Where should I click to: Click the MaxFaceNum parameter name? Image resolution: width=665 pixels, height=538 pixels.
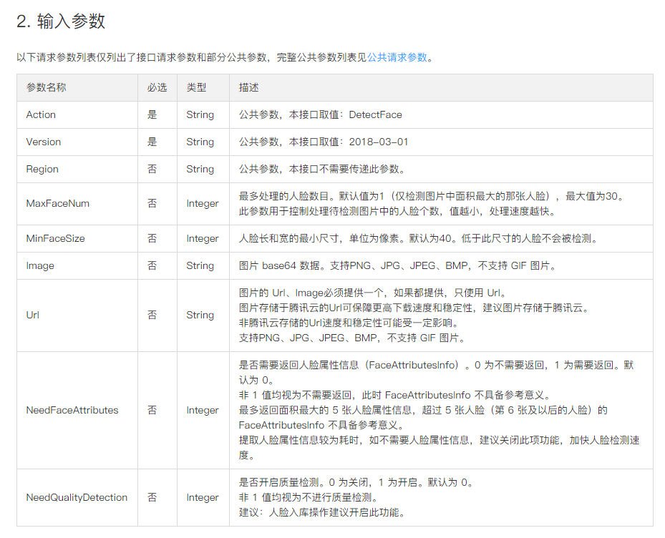click(x=58, y=203)
